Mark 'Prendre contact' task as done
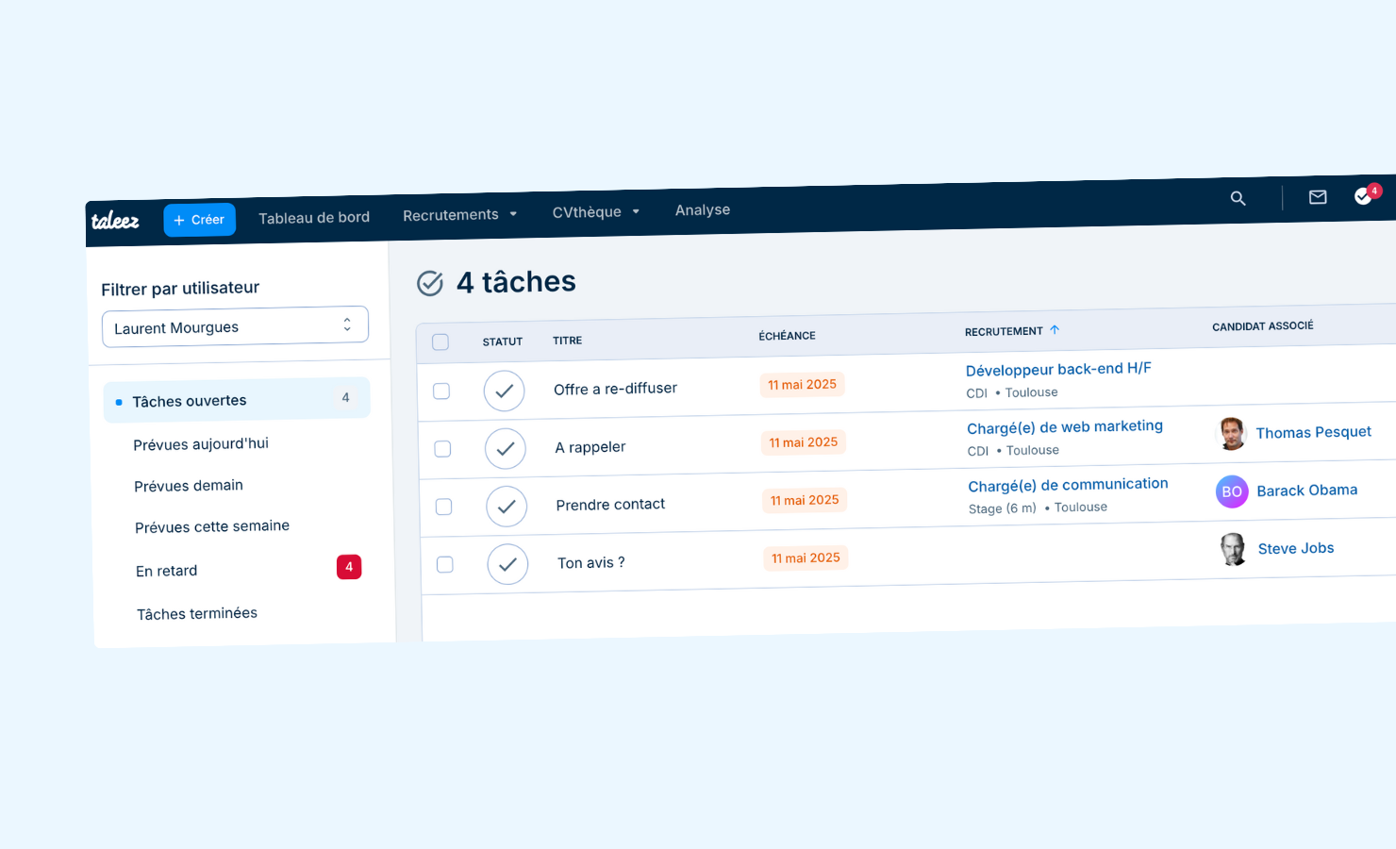 tap(507, 507)
